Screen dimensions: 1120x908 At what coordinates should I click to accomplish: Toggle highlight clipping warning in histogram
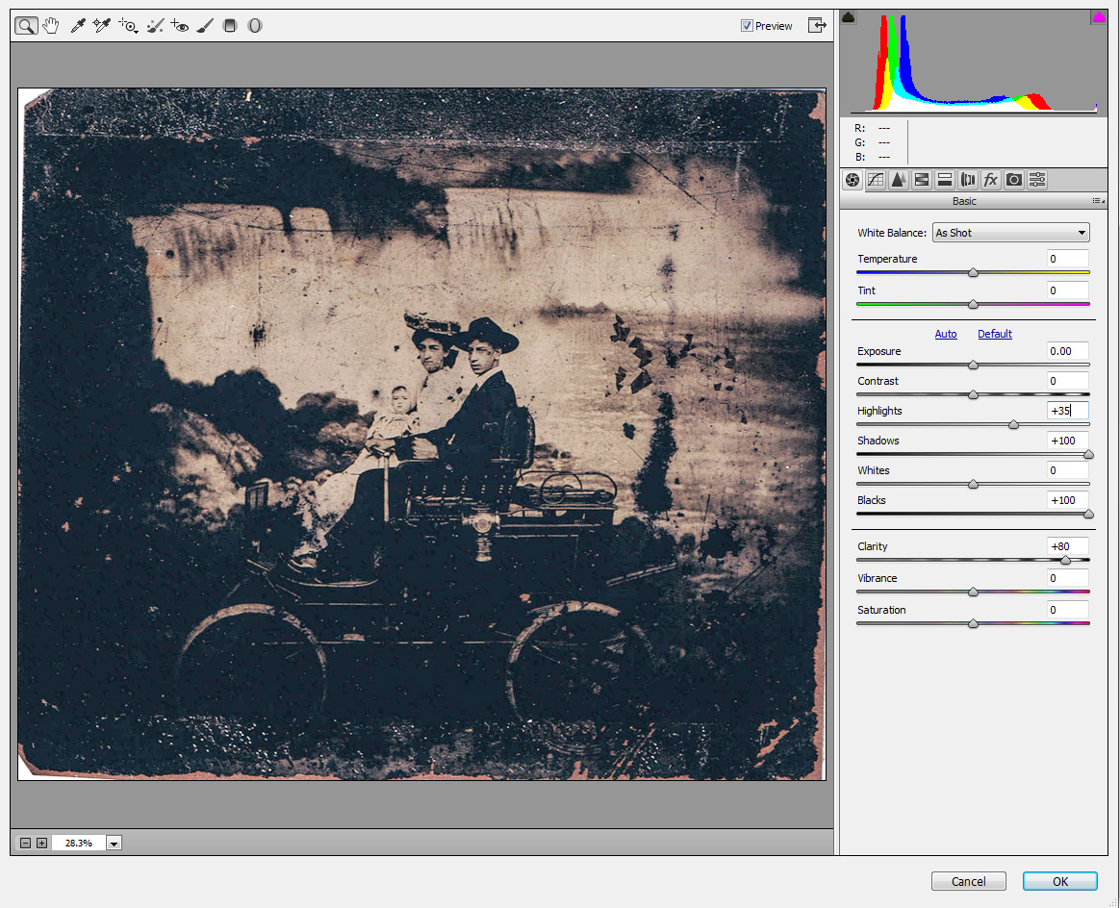pos(1099,16)
